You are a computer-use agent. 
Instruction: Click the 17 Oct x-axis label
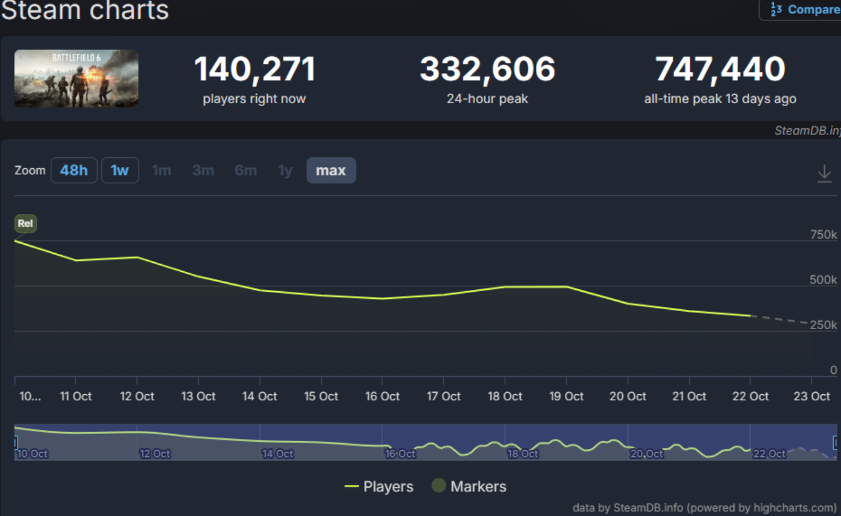click(444, 396)
